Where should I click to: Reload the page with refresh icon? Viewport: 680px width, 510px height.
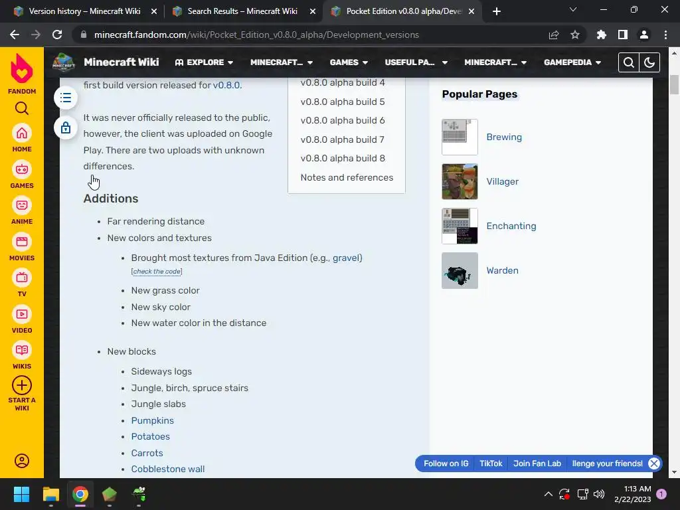(x=57, y=35)
